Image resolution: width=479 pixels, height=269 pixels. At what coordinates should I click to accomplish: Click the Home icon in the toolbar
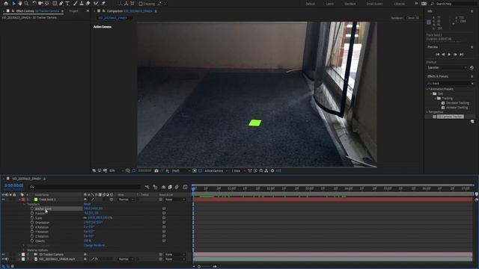(x=6, y=3)
